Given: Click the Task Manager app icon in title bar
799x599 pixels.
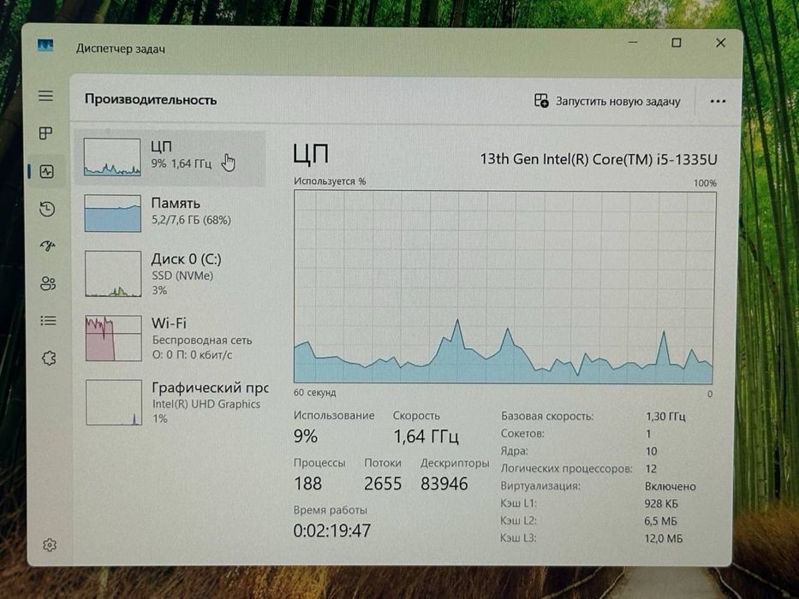Looking at the screenshot, I should 45,46.
